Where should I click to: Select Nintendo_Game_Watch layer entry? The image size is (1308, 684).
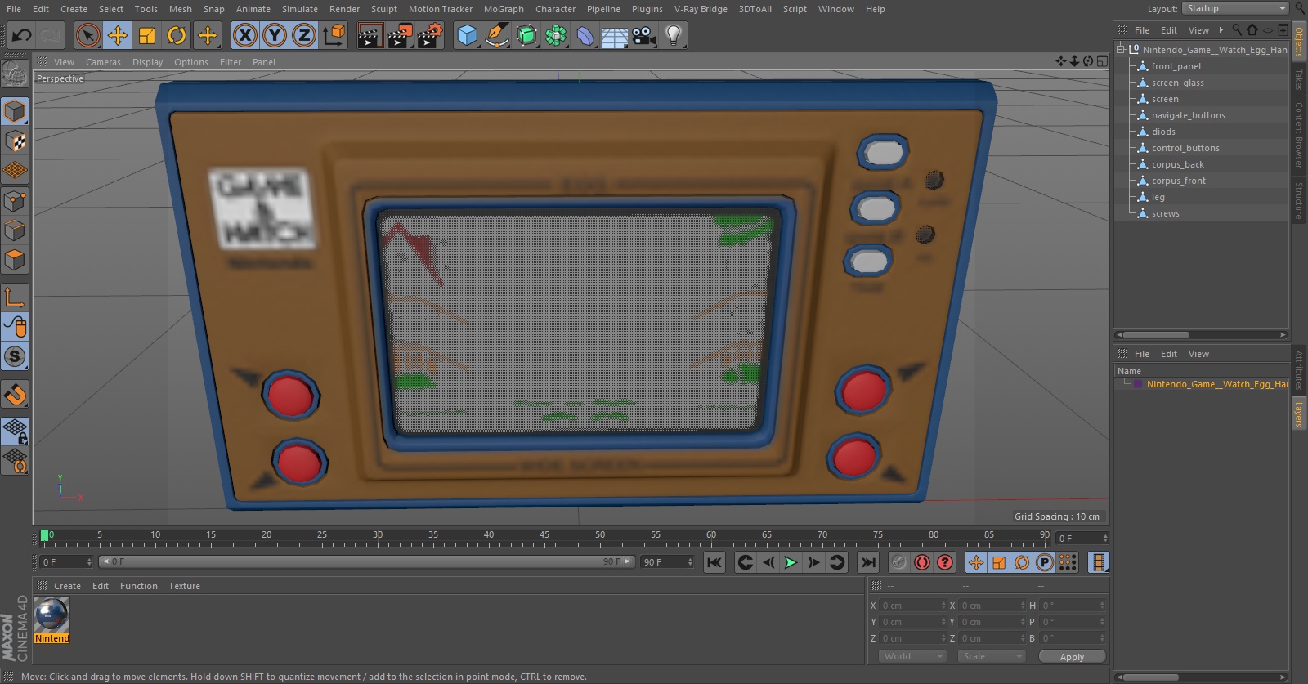1216,384
